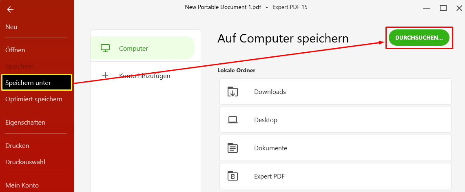The image size is (465, 192).
Task: Click the green DURCHSUCHEN button
Action: point(419,38)
